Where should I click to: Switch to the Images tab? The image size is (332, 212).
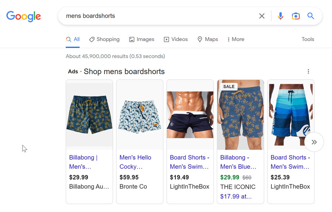pyautogui.click(x=142, y=39)
